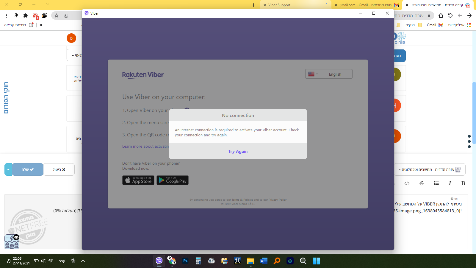The width and height of the screenshot is (476, 268).
Task: Click the ביטול cancel button in the forum
Action: point(59,169)
